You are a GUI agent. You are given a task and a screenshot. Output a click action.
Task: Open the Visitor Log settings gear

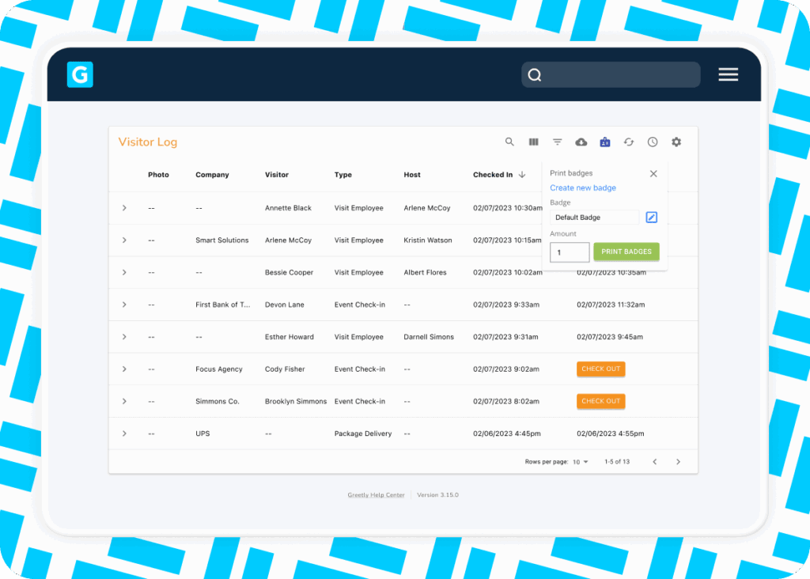[676, 142]
